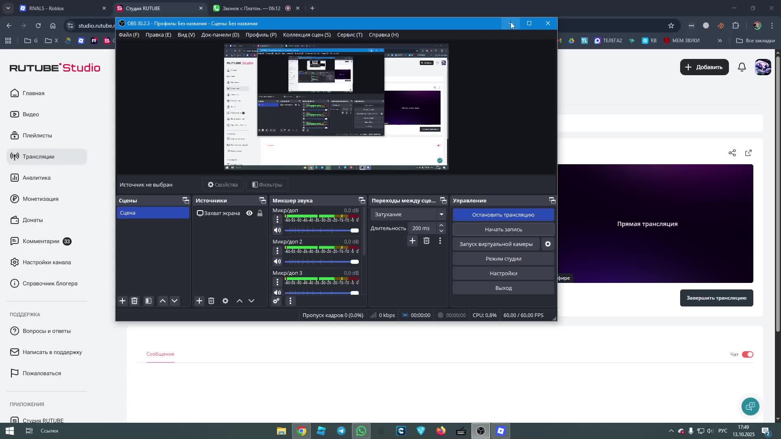The image size is (781, 439).
Task: Toggle lock on Захват экрана source
Action: pyautogui.click(x=260, y=213)
